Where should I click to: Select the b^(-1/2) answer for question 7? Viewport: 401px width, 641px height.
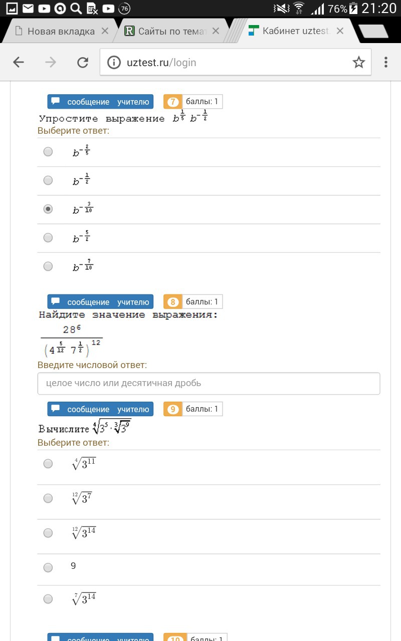click(48, 180)
